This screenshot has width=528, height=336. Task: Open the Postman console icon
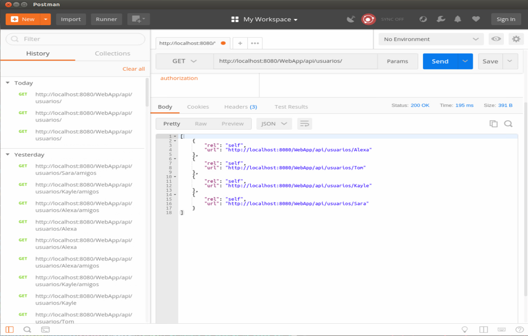(45, 329)
